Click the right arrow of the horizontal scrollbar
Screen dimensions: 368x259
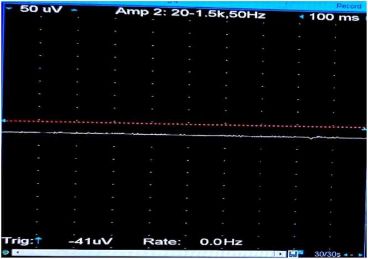(x=281, y=254)
